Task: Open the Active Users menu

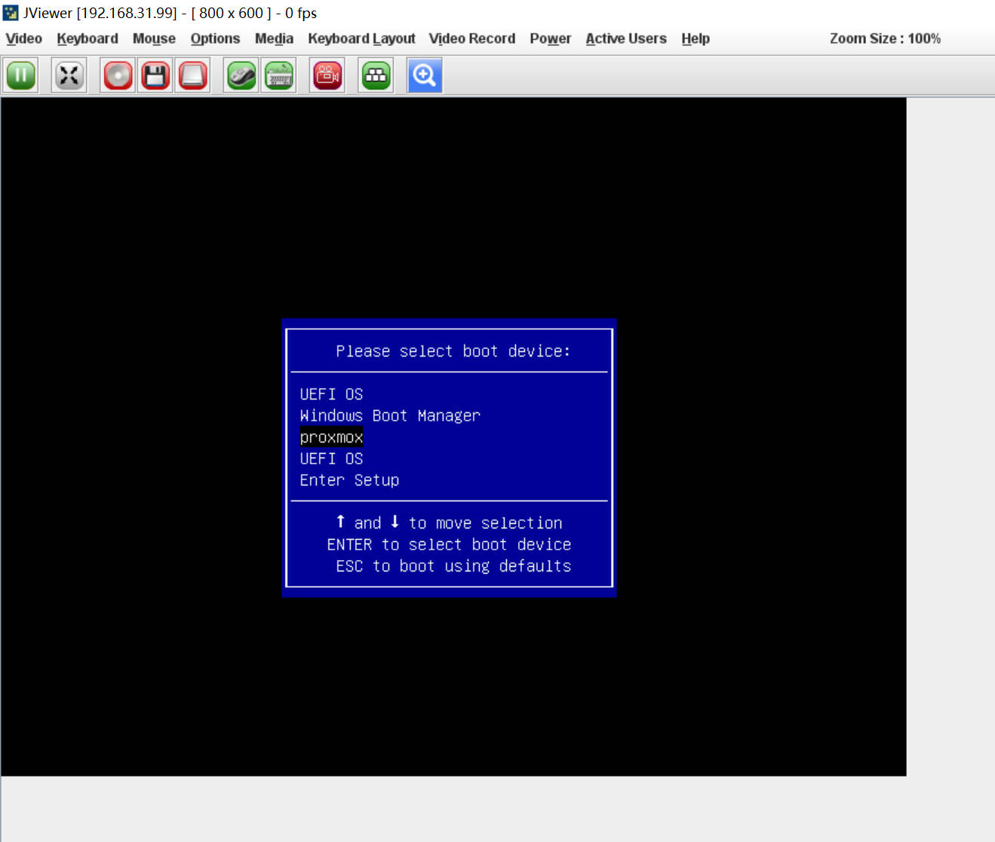Action: (x=626, y=38)
